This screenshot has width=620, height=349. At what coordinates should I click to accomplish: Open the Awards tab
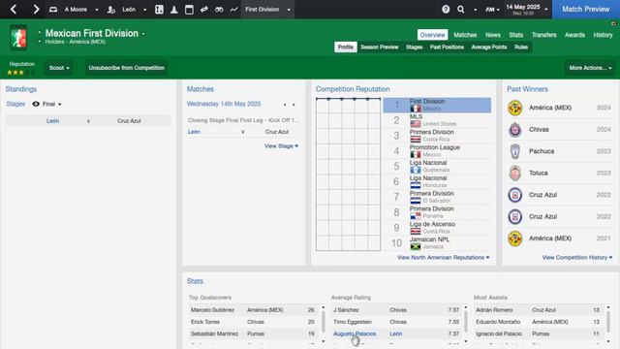click(574, 35)
